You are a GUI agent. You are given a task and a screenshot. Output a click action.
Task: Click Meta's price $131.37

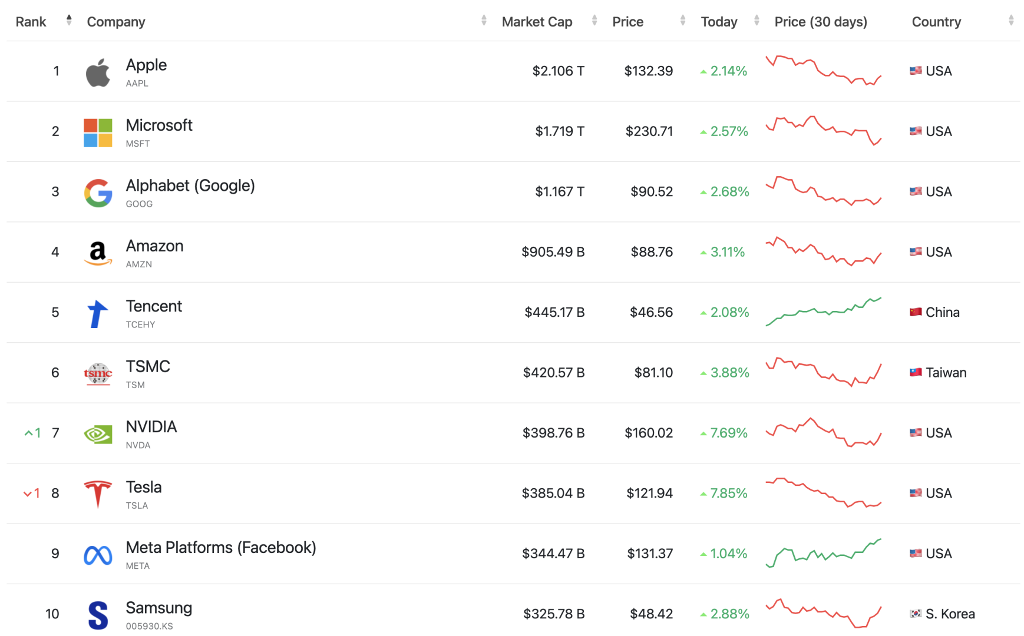click(x=649, y=554)
